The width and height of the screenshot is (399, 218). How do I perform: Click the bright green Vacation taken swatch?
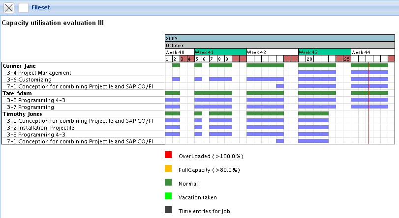[168, 196]
